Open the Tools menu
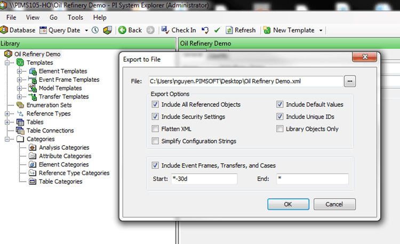The width and height of the screenshot is (400, 244). [x=75, y=18]
